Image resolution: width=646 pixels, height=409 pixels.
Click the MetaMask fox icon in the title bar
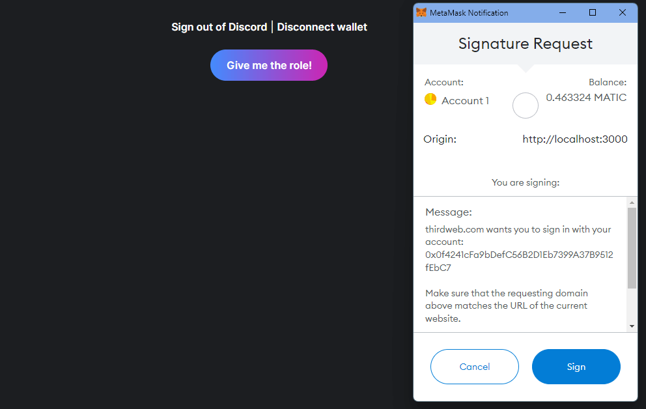point(422,12)
